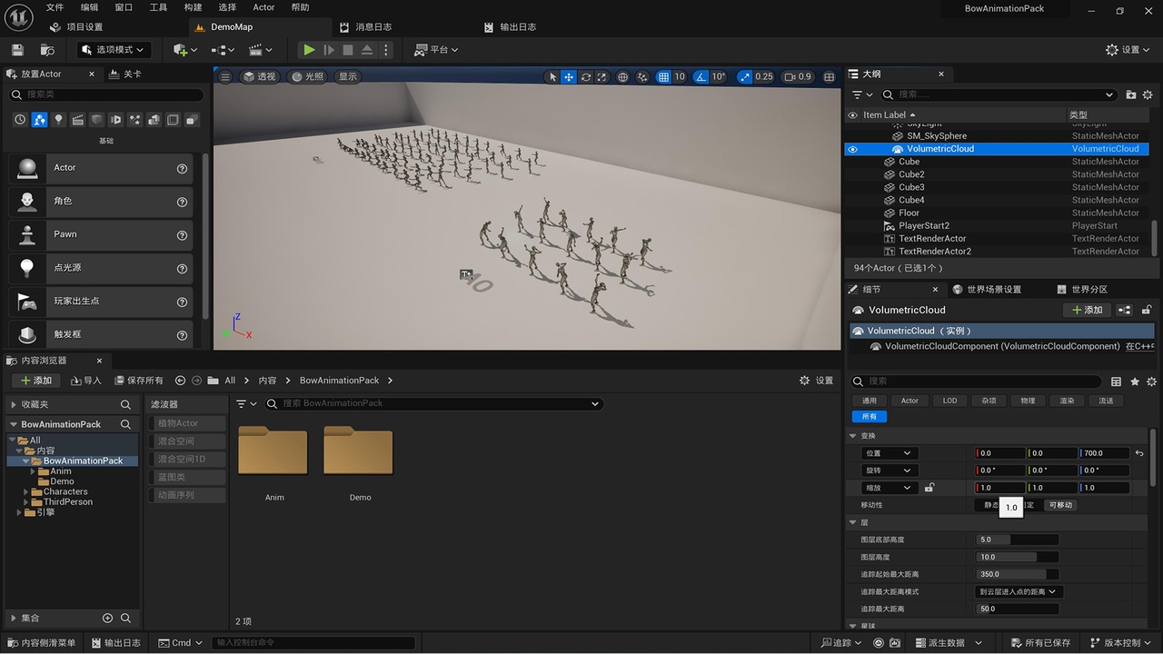Choose the Select mode arrow tool
This screenshot has height=654, width=1163.
point(552,77)
